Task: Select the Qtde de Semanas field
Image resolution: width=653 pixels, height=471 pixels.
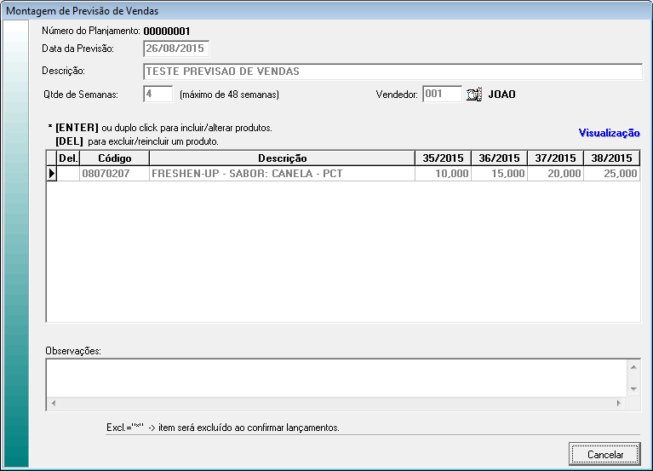Action: 158,94
